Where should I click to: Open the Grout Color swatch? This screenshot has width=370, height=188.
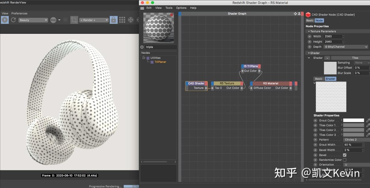pos(353,120)
